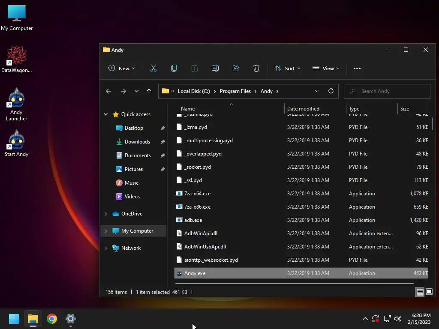
Task: Collapse the Quick access tree
Action: (x=106, y=114)
